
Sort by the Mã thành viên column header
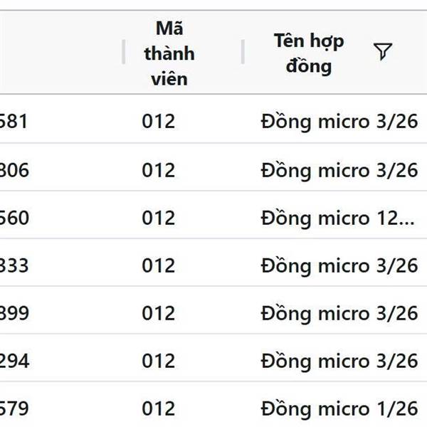point(169,53)
